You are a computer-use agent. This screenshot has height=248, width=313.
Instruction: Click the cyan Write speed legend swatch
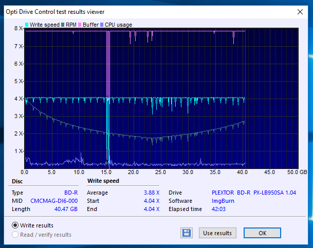pos(27,25)
